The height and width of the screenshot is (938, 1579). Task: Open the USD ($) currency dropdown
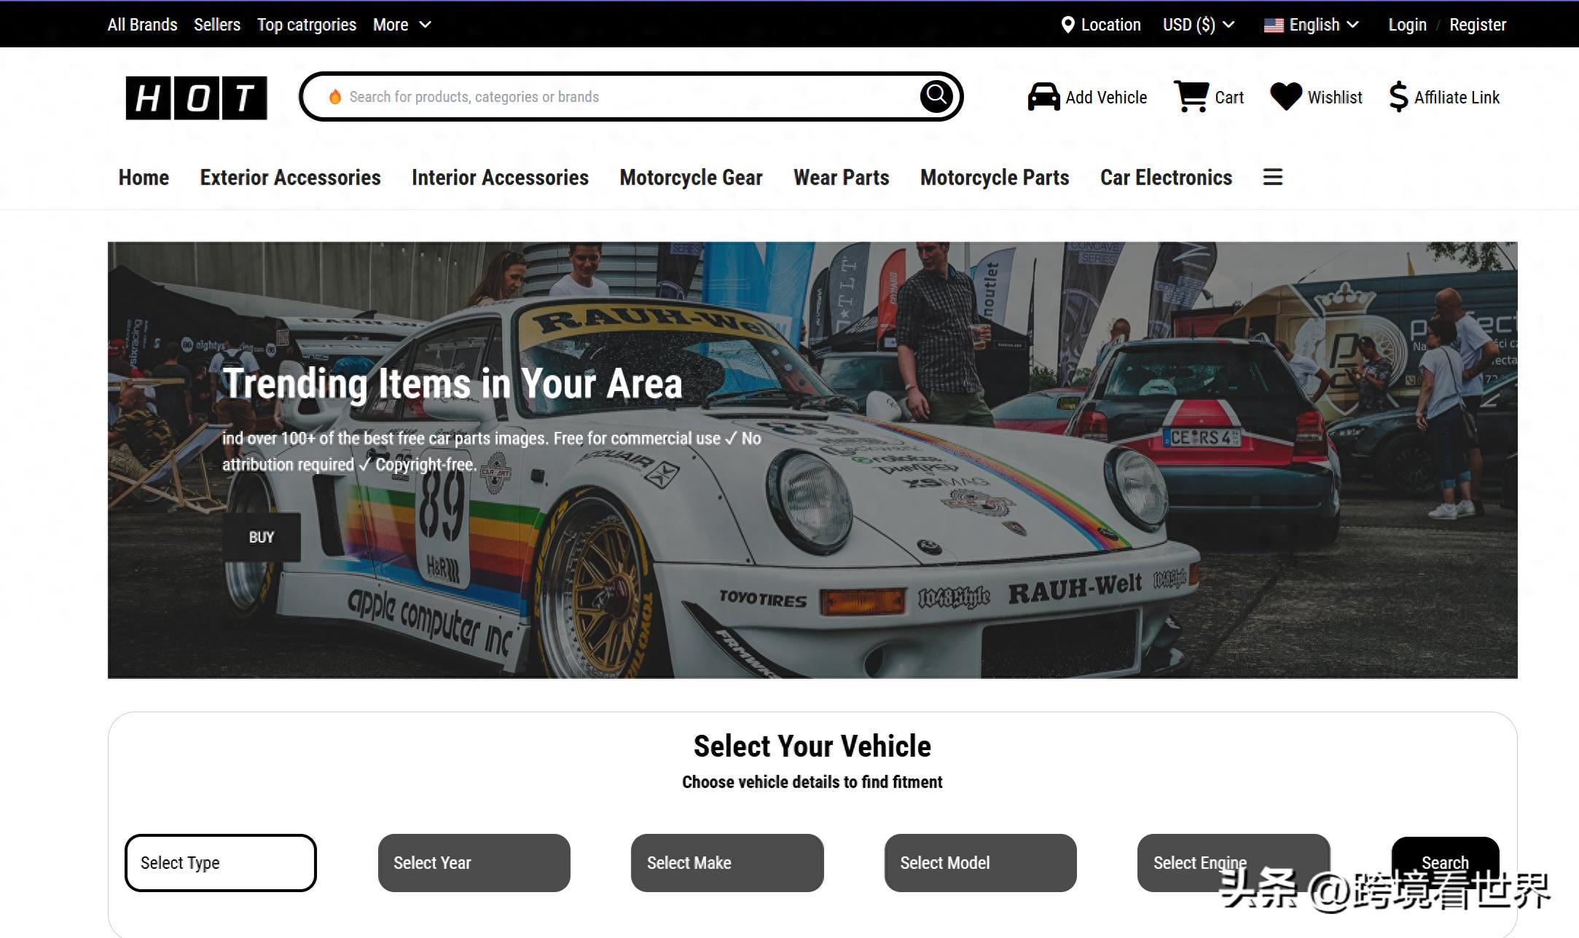[x=1198, y=25]
